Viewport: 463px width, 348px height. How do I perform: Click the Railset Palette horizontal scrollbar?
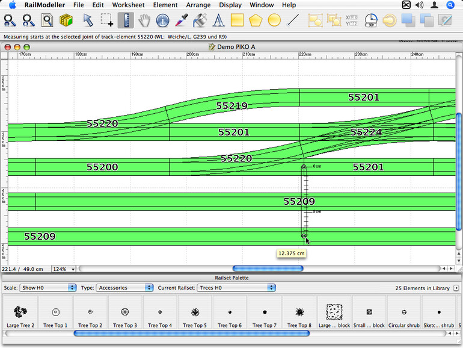point(191,333)
